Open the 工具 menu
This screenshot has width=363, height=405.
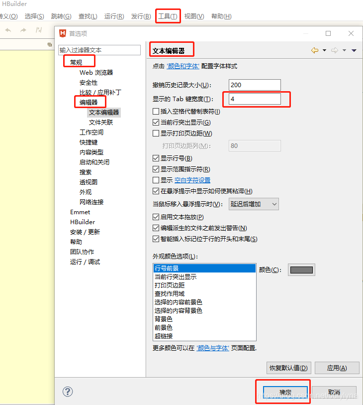pyautogui.click(x=168, y=16)
